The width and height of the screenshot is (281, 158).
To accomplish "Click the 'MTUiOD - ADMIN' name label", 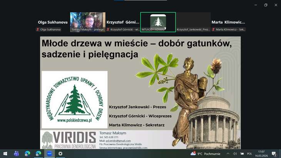I will point(153,30).
